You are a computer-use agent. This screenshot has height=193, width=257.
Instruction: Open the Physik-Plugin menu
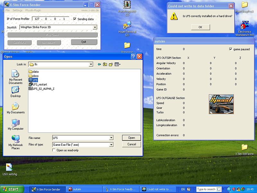coord(33,10)
